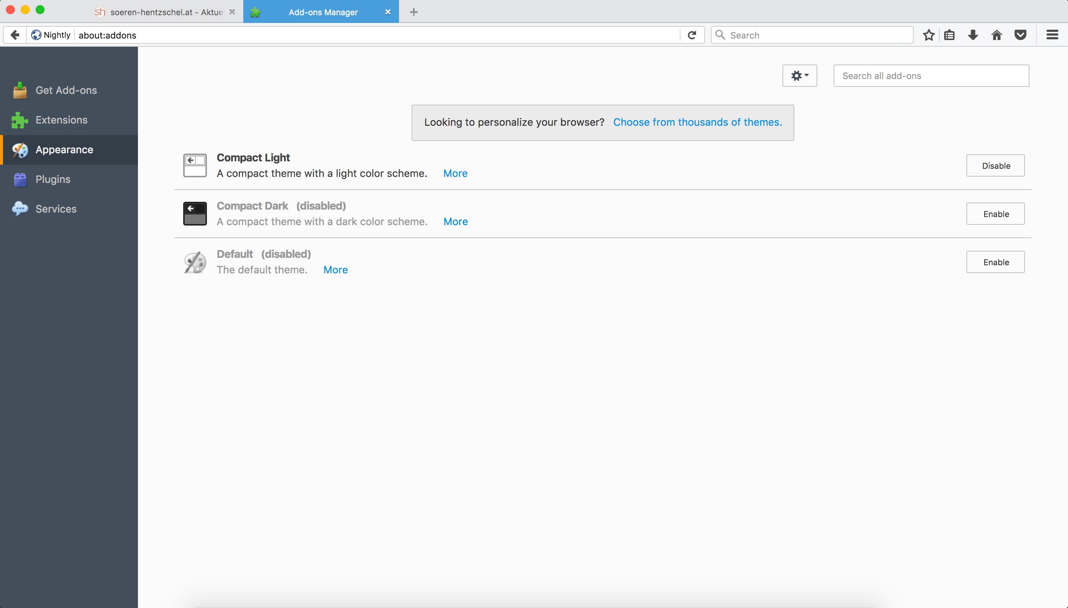Enable the Default theme
1068x608 pixels.
click(x=995, y=262)
